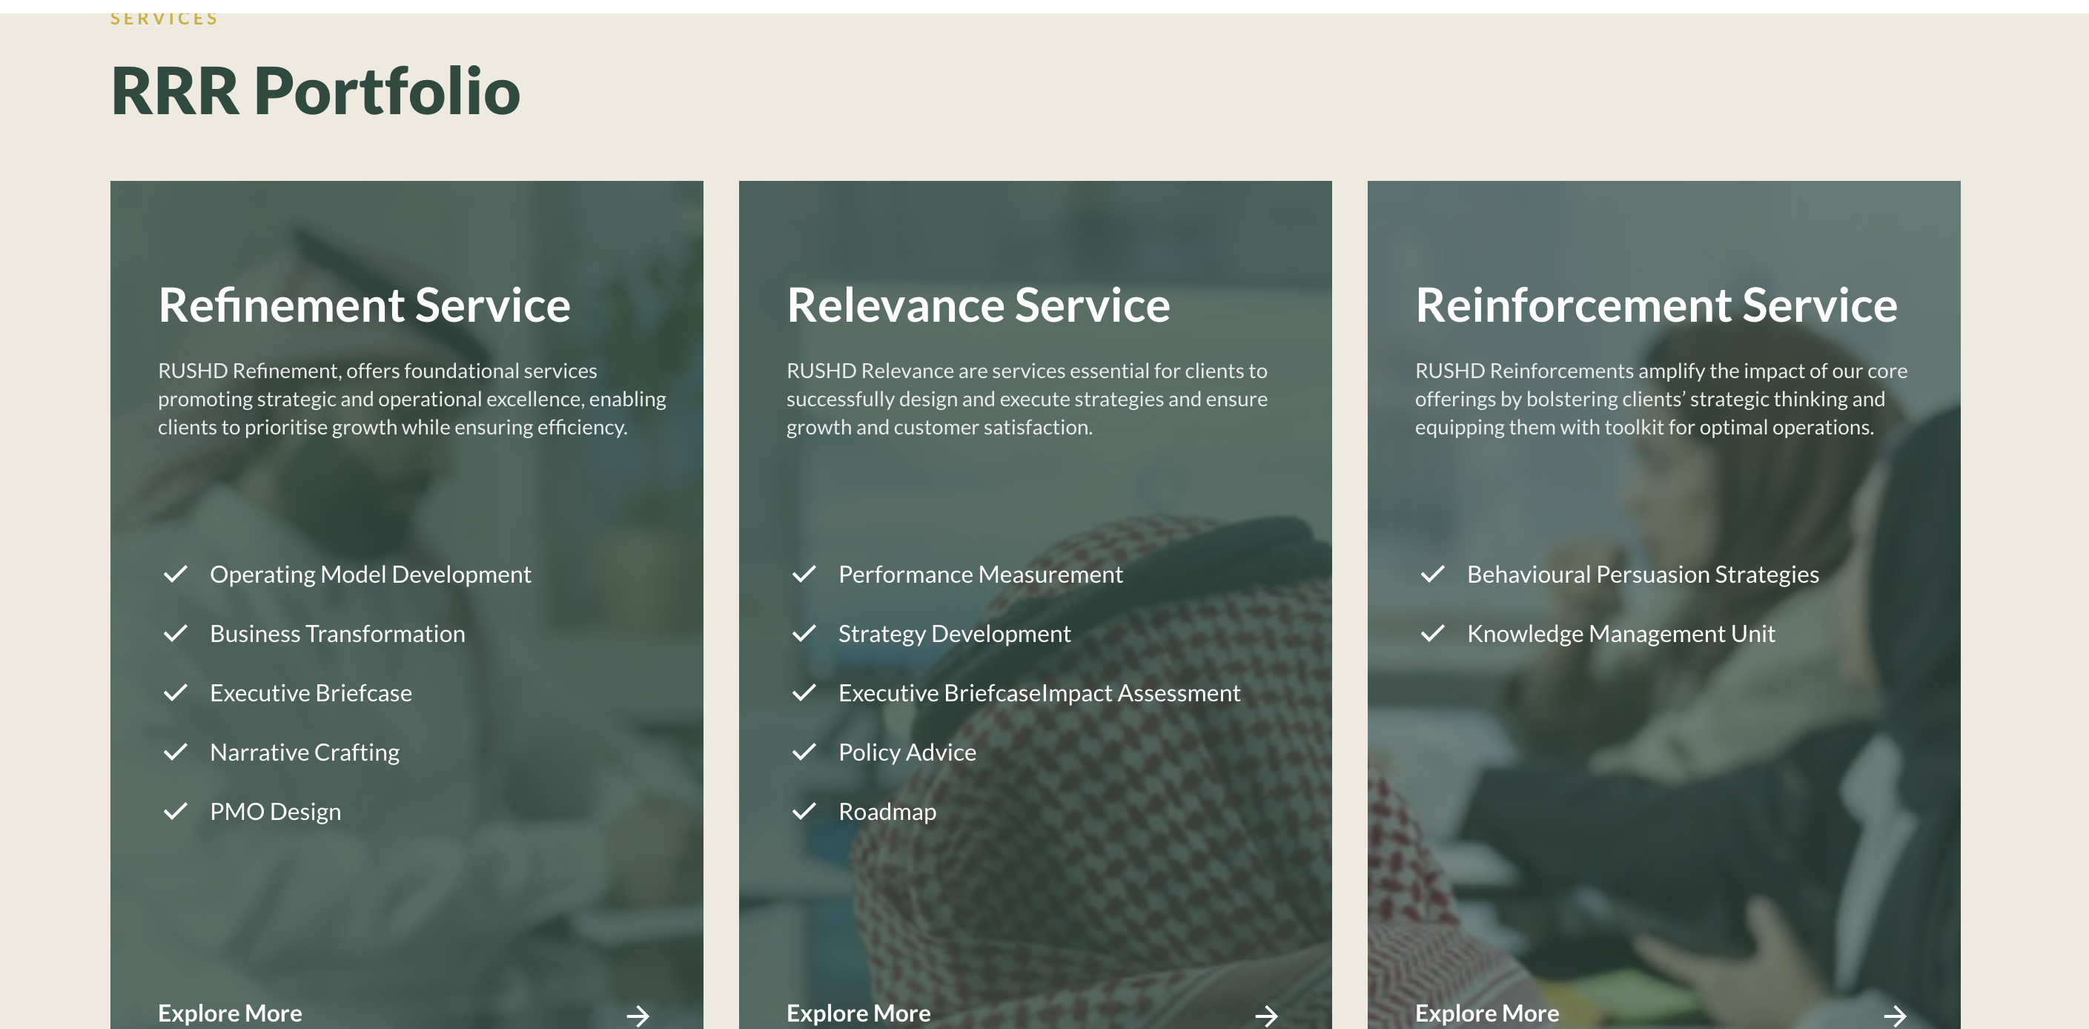This screenshot has width=2089, height=1029.
Task: Click checkmark beside Operating Model Development
Action: 175,574
